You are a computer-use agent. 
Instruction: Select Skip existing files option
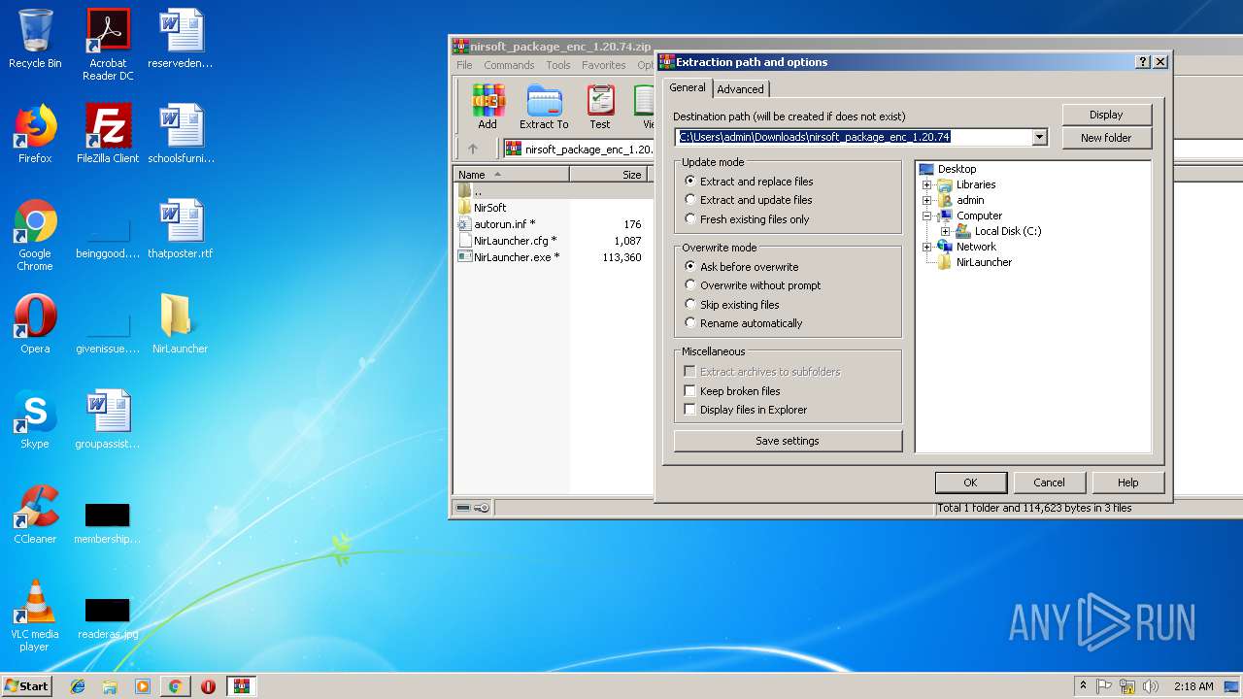pyautogui.click(x=731, y=305)
